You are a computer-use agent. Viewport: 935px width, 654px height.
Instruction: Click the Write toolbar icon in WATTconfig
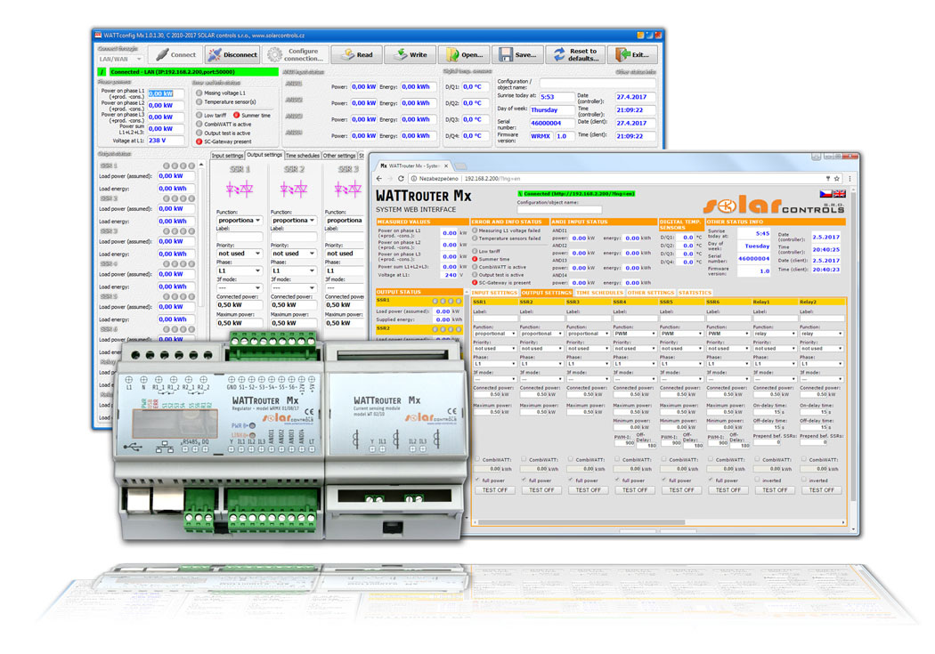tap(401, 54)
